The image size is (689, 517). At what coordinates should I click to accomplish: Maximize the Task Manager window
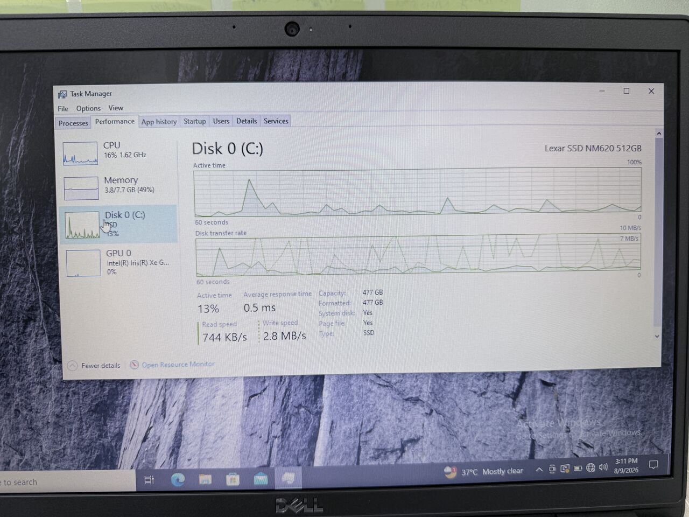(627, 91)
